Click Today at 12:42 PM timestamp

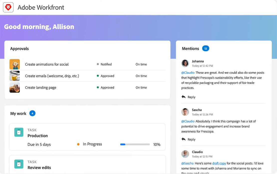pyautogui.click(x=202, y=66)
